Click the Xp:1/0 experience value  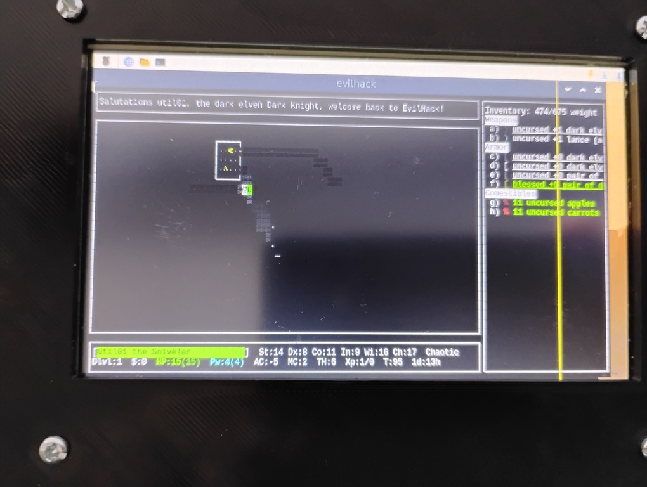[360, 361]
